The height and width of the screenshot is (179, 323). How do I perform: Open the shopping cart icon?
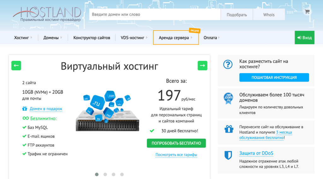(x=307, y=12)
